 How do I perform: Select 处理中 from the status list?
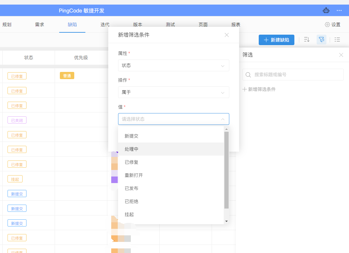coord(131,149)
